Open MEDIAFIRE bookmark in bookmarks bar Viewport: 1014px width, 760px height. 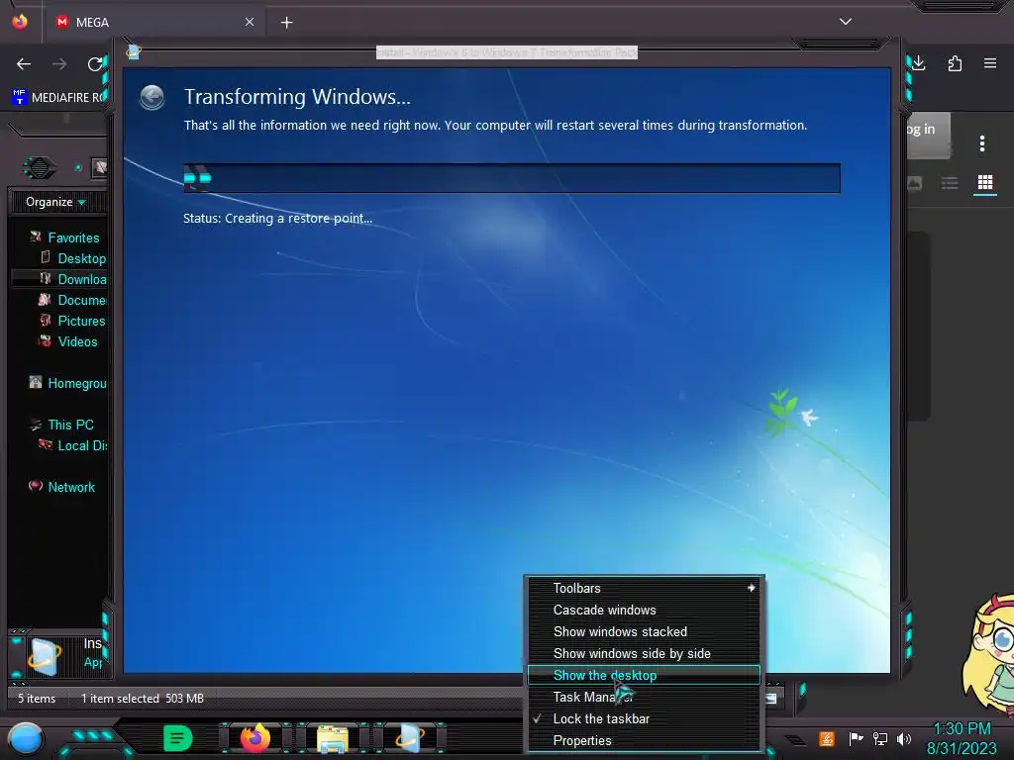pyautogui.click(x=58, y=98)
